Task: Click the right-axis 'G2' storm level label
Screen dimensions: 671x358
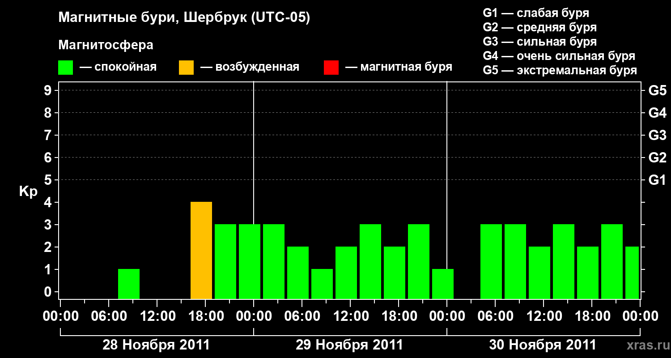Action: point(657,158)
